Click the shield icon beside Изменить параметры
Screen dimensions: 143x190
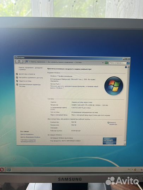click(108, 123)
